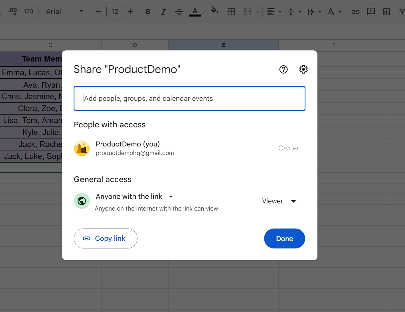Open sharing settings gear icon
Image resolution: width=405 pixels, height=312 pixels.
303,69
